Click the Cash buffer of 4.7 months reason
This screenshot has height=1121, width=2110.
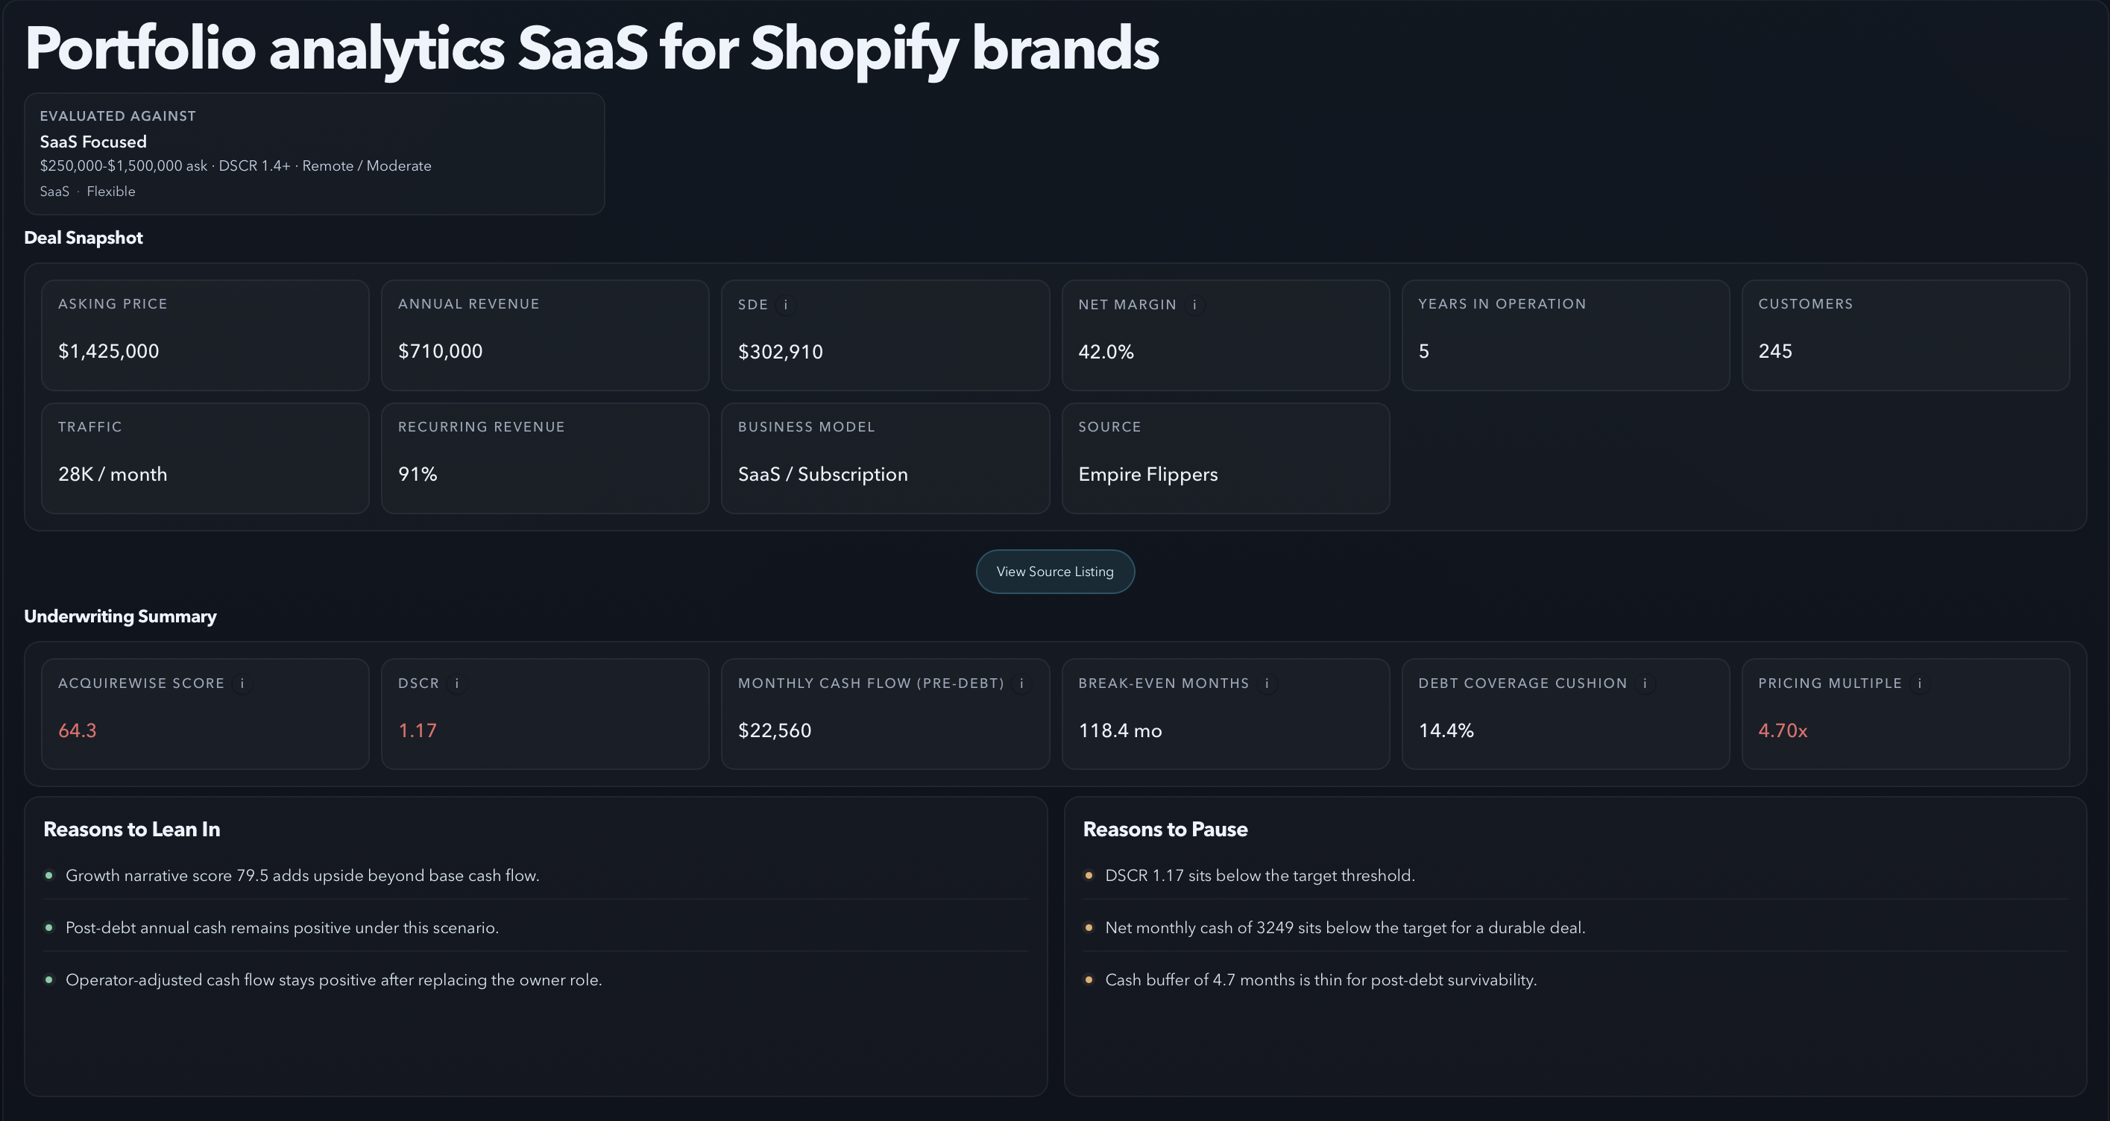tap(1320, 979)
